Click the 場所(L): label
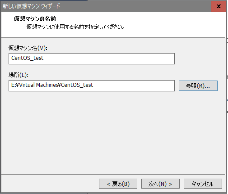228x194 pixels. (19, 75)
